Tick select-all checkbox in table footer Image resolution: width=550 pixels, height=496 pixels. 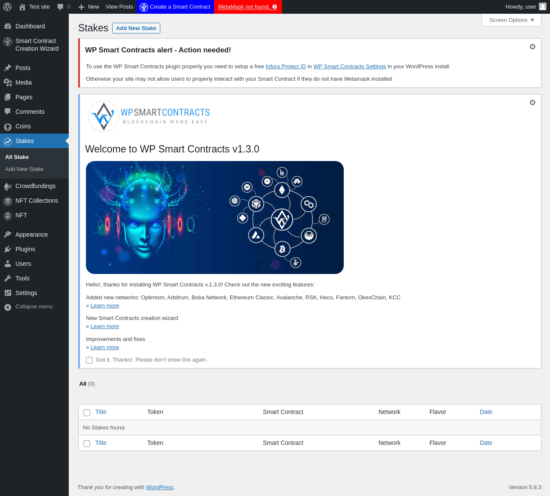[87, 444]
